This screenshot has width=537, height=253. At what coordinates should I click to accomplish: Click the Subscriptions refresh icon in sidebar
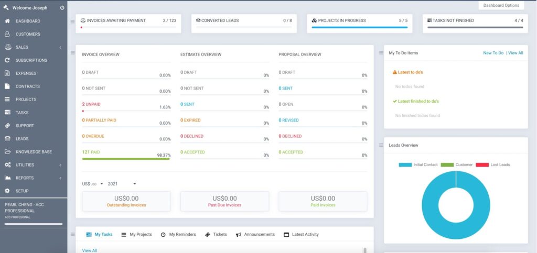coord(7,60)
